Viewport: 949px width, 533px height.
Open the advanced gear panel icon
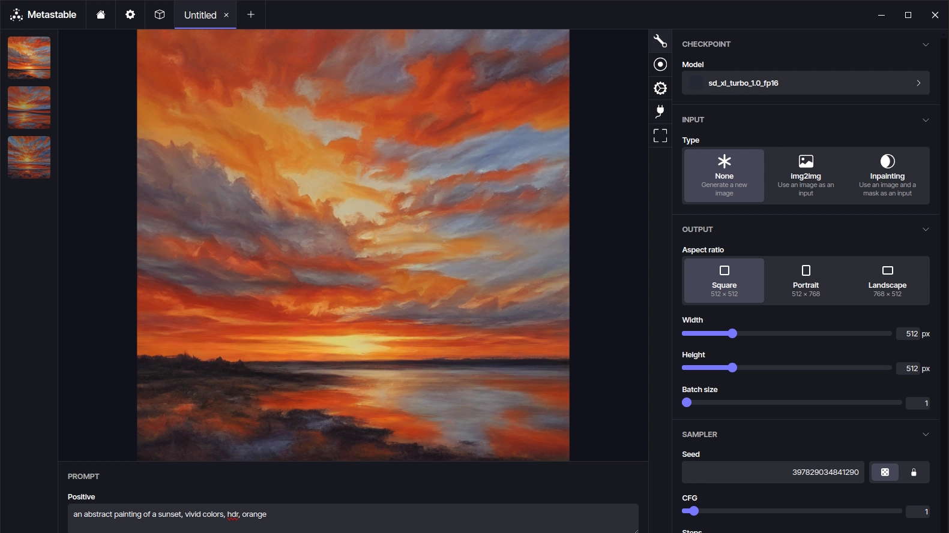pos(660,88)
